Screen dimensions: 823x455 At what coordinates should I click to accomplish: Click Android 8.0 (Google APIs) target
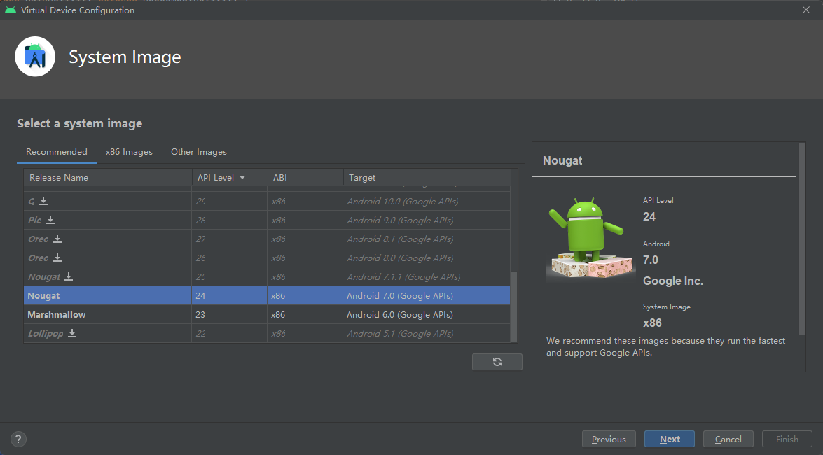pyautogui.click(x=400, y=258)
